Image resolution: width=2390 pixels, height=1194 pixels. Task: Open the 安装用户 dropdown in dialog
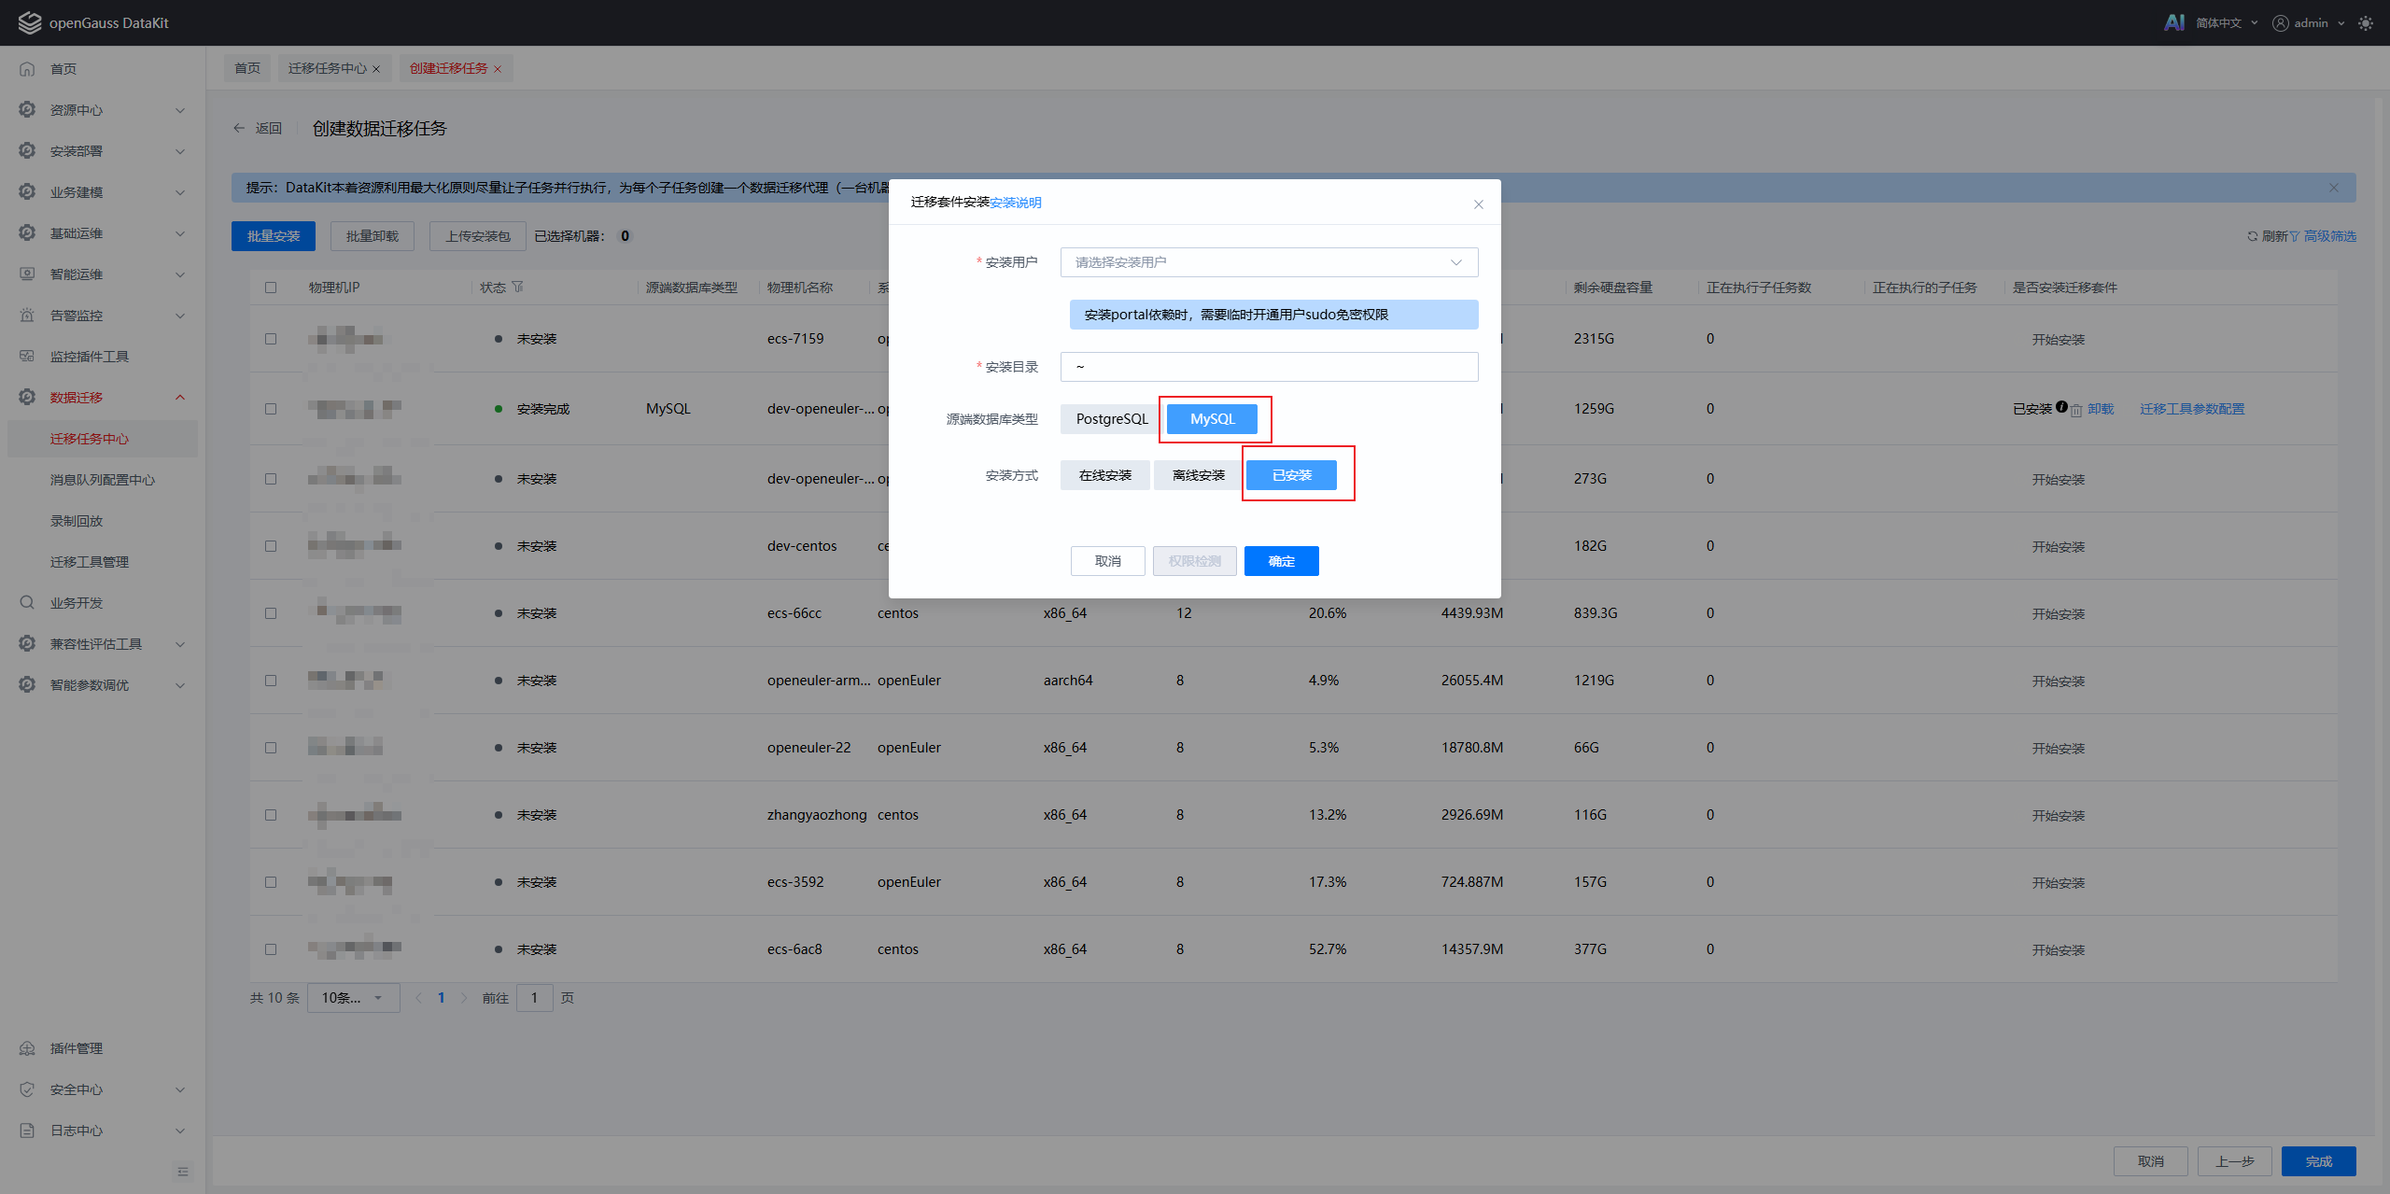[1268, 262]
